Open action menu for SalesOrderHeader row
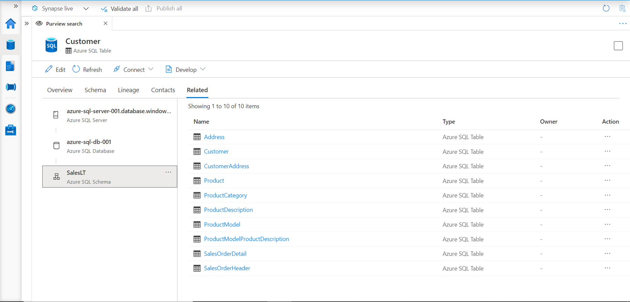 point(607,268)
